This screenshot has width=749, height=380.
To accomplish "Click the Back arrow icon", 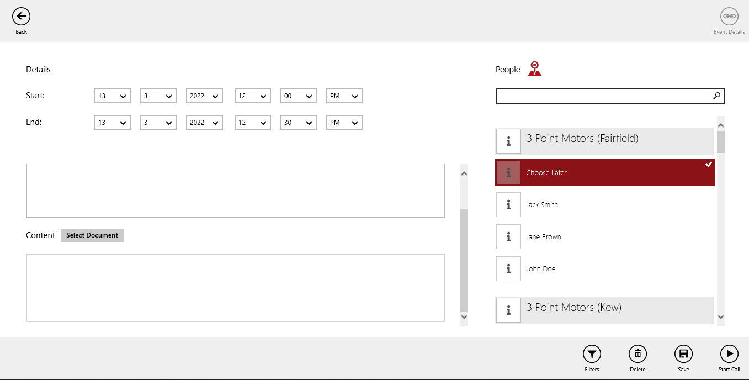I will click(x=21, y=17).
